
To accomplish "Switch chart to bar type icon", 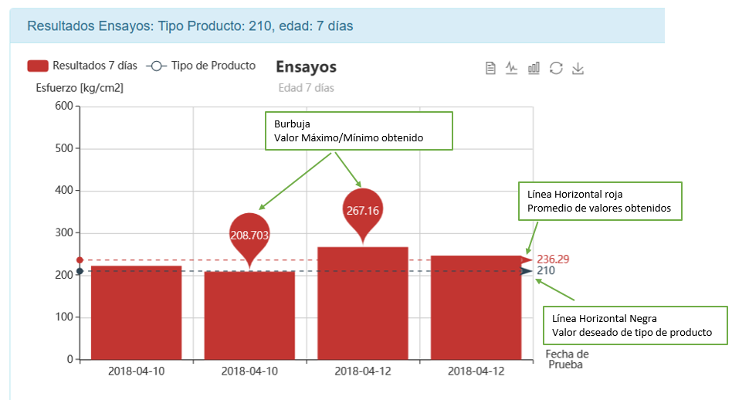I will pyautogui.click(x=534, y=68).
